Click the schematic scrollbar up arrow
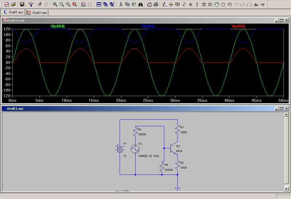Screen dimensions: 291x199 tap(286, 114)
